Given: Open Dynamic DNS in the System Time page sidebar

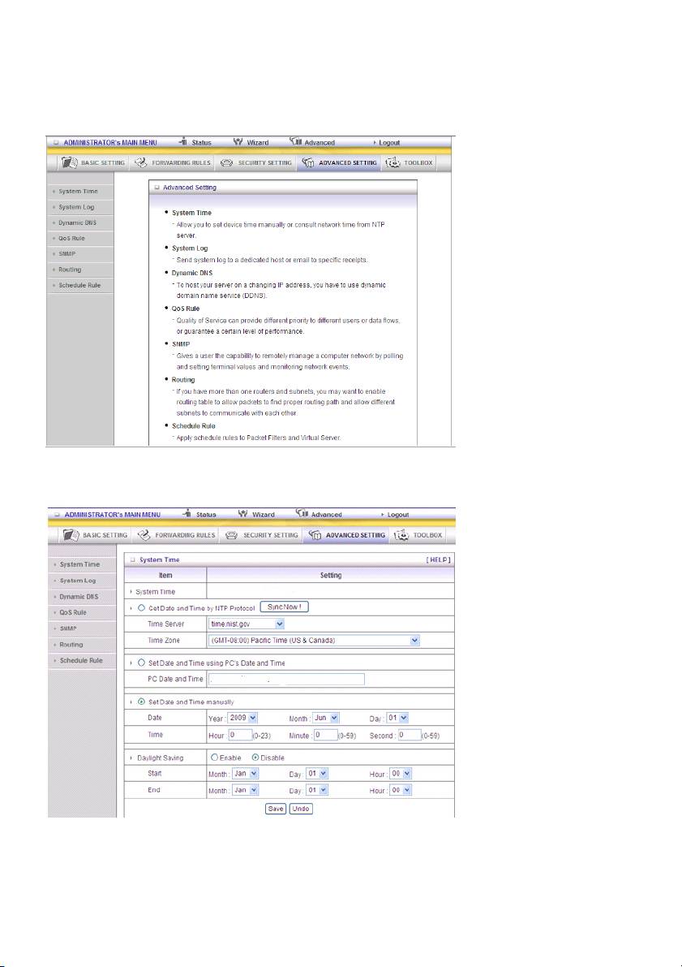Looking at the screenshot, I should pyautogui.click(x=79, y=597).
